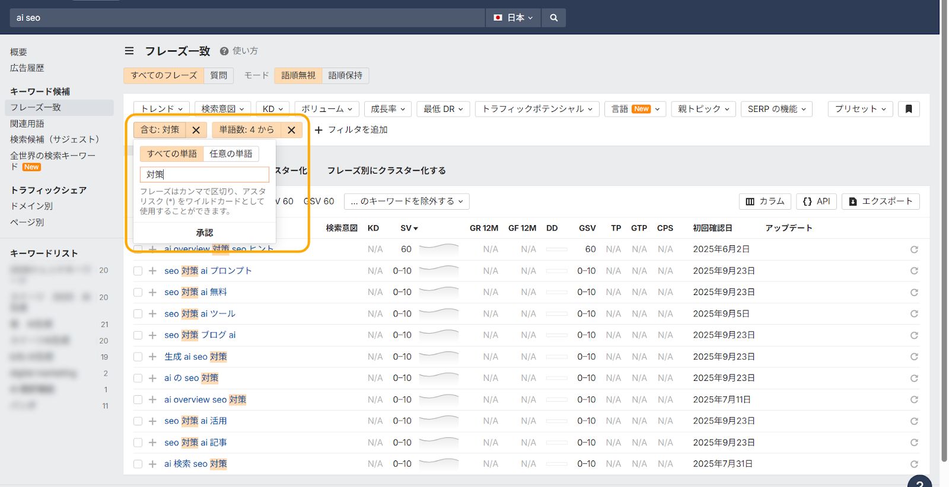Image resolution: width=949 pixels, height=487 pixels.
Task: Add ai overview seo 対策 with plus icon
Action: coord(152,400)
